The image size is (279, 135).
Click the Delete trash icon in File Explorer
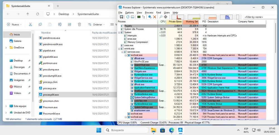(x=80, y=24)
